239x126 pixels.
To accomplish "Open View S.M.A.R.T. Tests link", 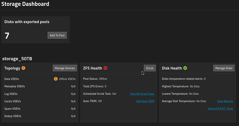I will [220, 108].
